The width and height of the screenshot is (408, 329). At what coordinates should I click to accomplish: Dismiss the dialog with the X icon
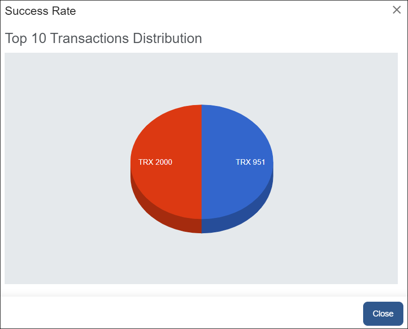pos(396,10)
